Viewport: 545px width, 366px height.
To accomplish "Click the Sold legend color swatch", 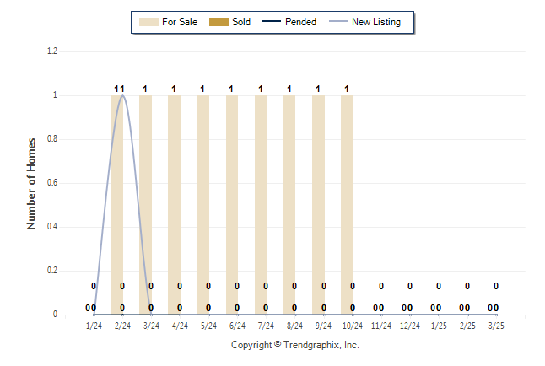I will (x=219, y=22).
